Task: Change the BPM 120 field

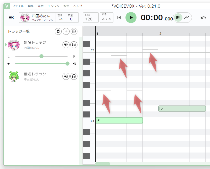Action: [91, 18]
